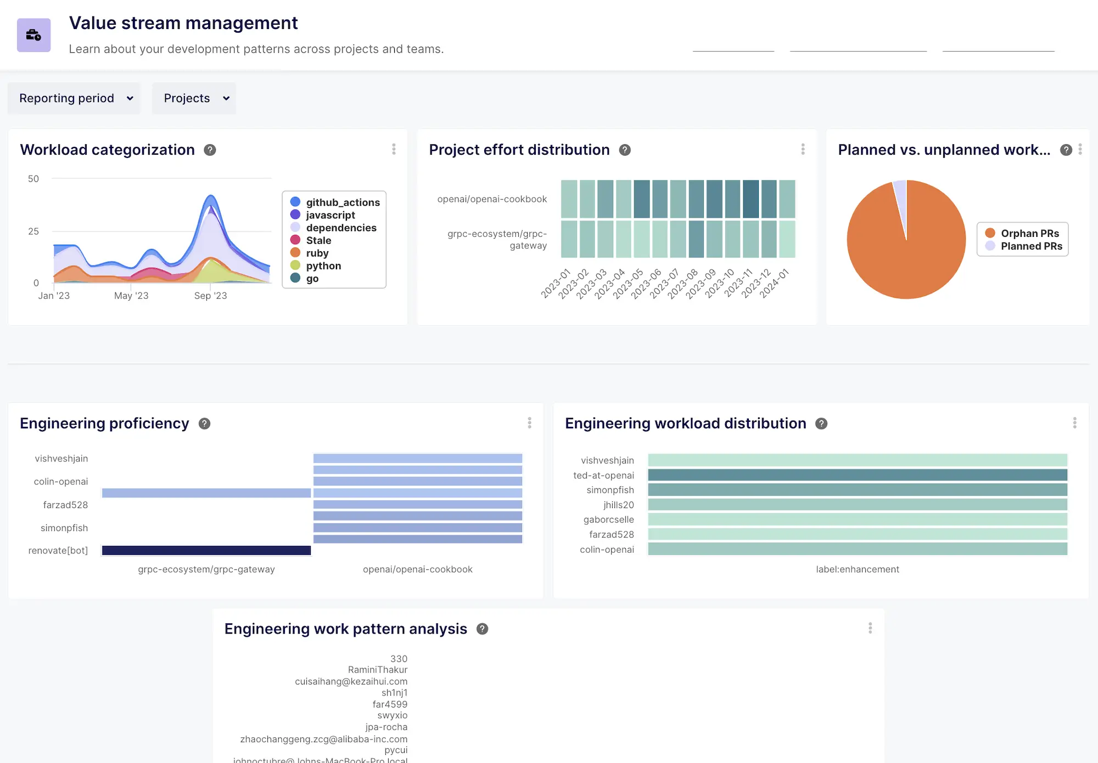1098x763 pixels.
Task: Open the options menu on Project effort distribution
Action: click(803, 149)
